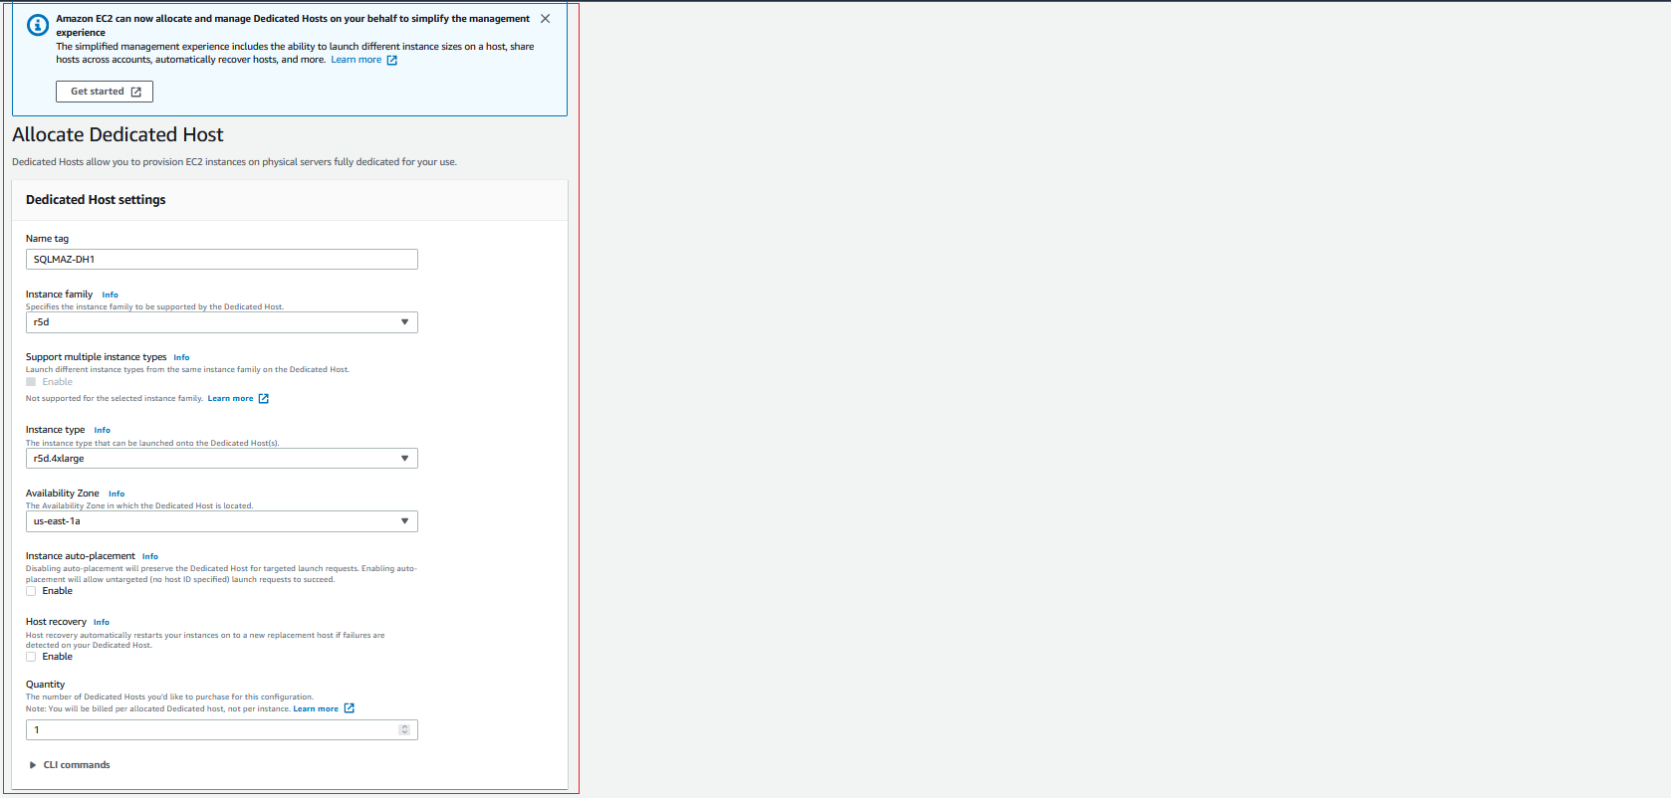Open Info for Host recovery
The height and width of the screenshot is (798, 1671).
click(x=102, y=622)
